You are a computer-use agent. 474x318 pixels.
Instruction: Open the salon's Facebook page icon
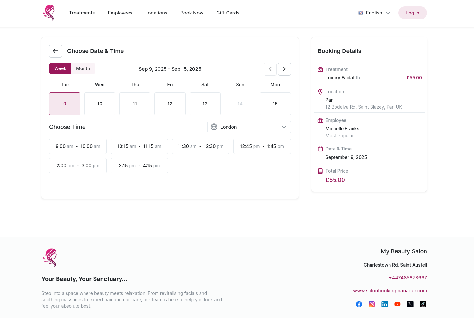coord(359,304)
